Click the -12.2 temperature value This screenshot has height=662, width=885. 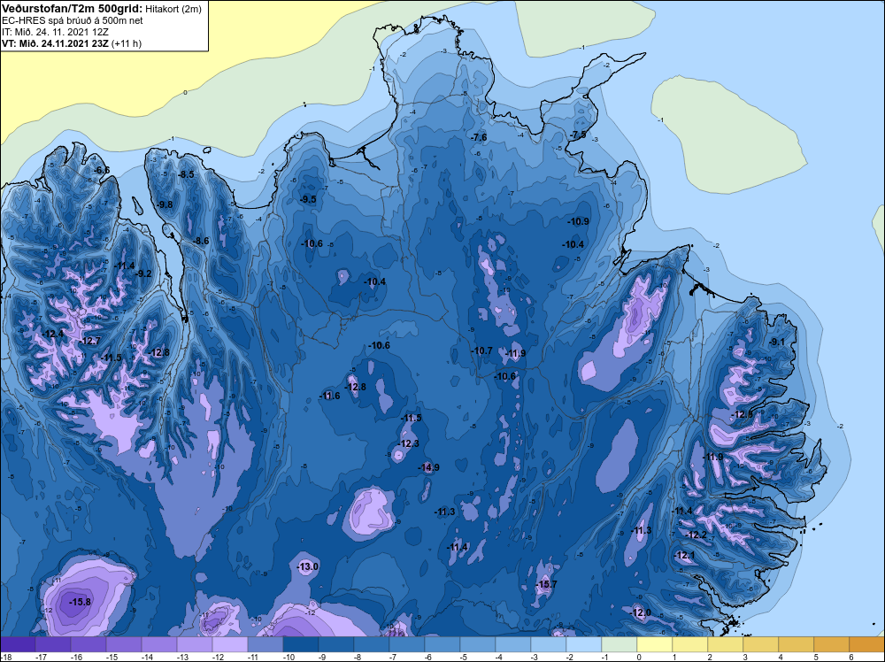tap(696, 535)
